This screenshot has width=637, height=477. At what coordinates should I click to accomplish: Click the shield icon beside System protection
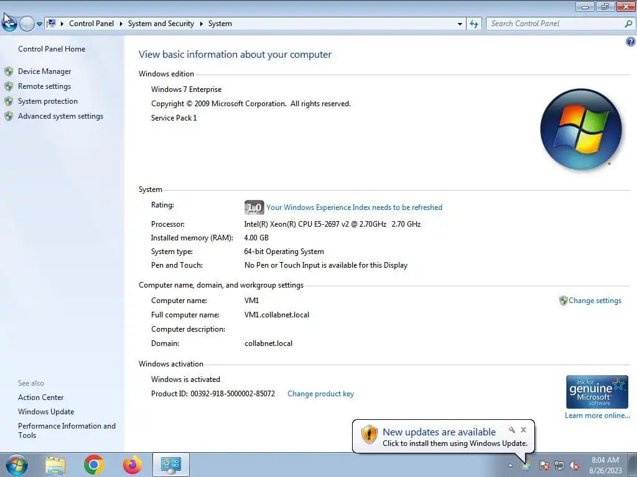coord(9,101)
